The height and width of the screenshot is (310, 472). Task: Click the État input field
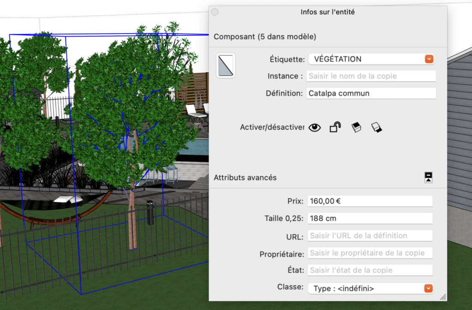coord(370,270)
